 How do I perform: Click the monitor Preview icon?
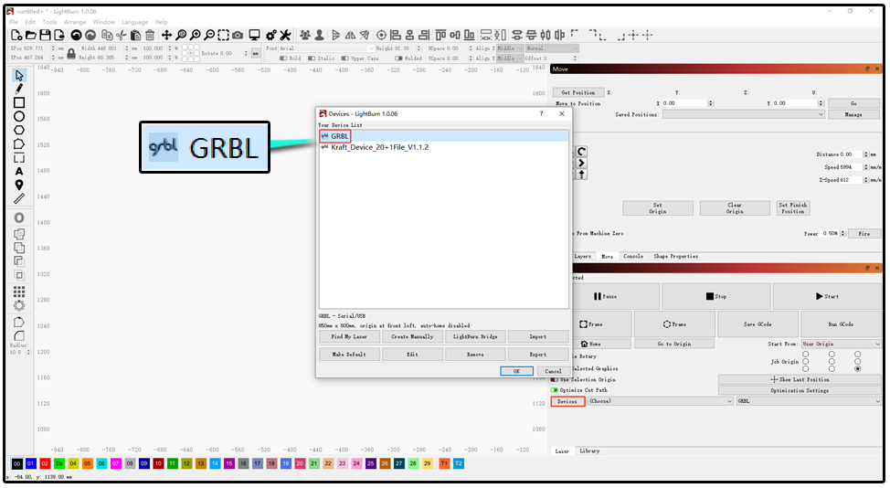tap(254, 35)
